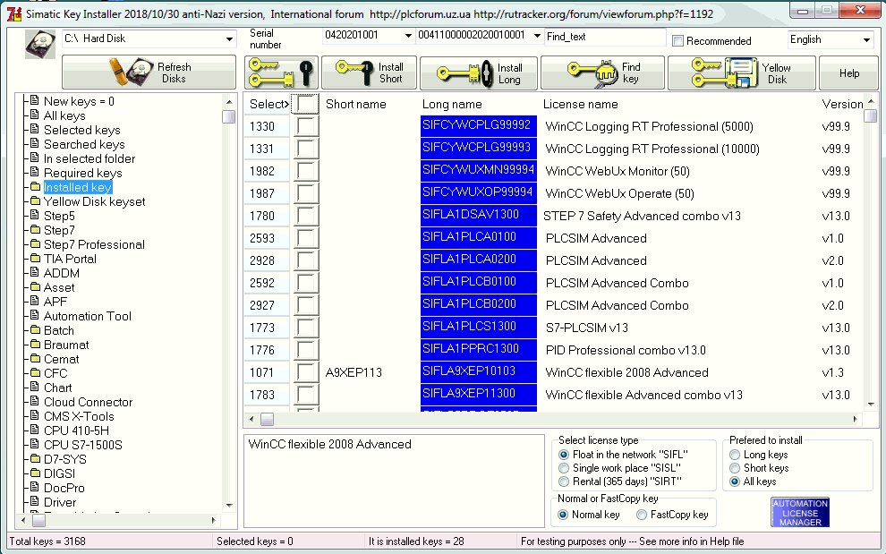Click folder icon next to Step7

[35, 229]
